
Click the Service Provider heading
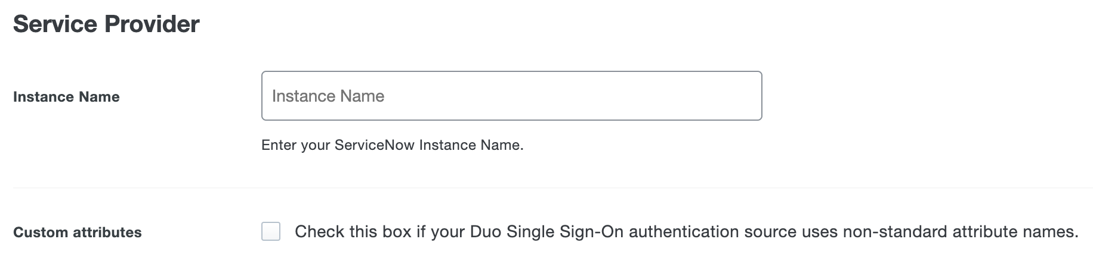(x=106, y=24)
